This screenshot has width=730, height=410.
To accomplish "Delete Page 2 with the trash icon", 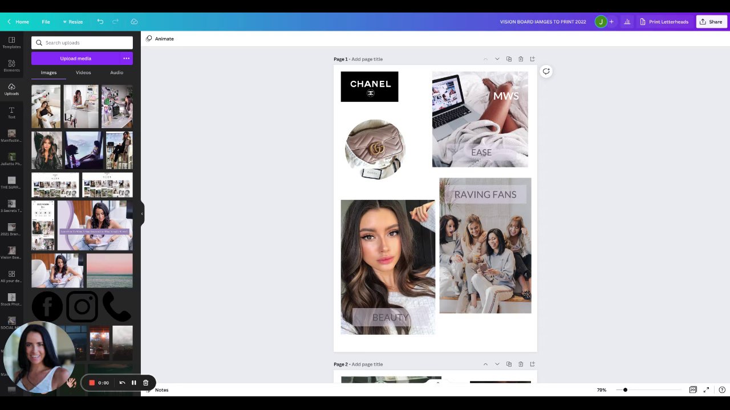I will point(521,364).
